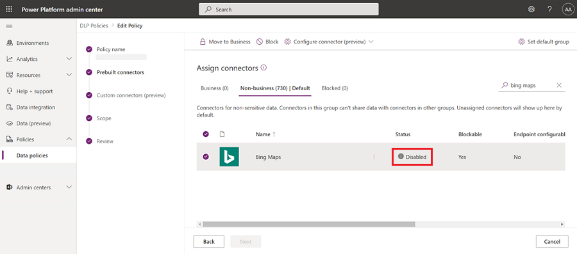577x254 pixels.
Task: Toggle the select all connectors checkbox
Action: (206, 134)
